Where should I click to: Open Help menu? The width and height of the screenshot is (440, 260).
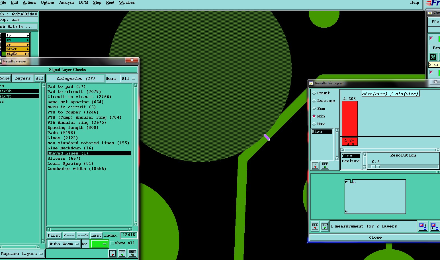[x=415, y=3]
